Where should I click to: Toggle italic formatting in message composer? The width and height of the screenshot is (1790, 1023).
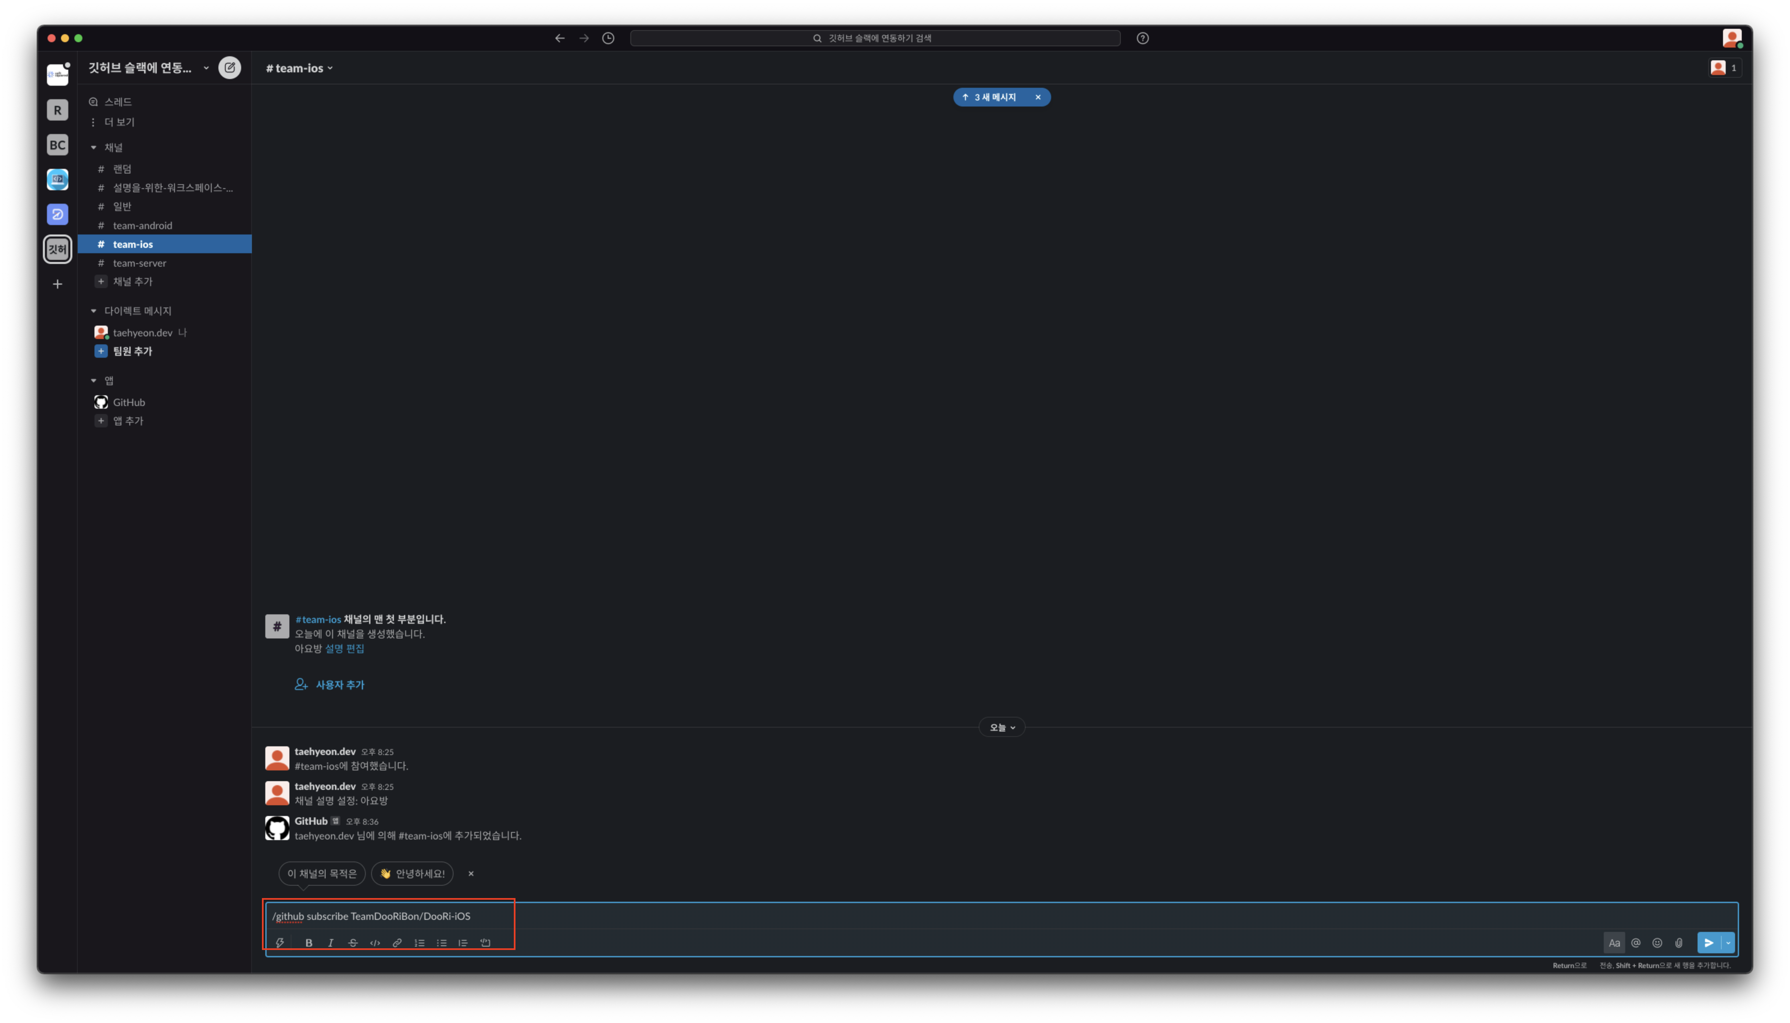330,943
